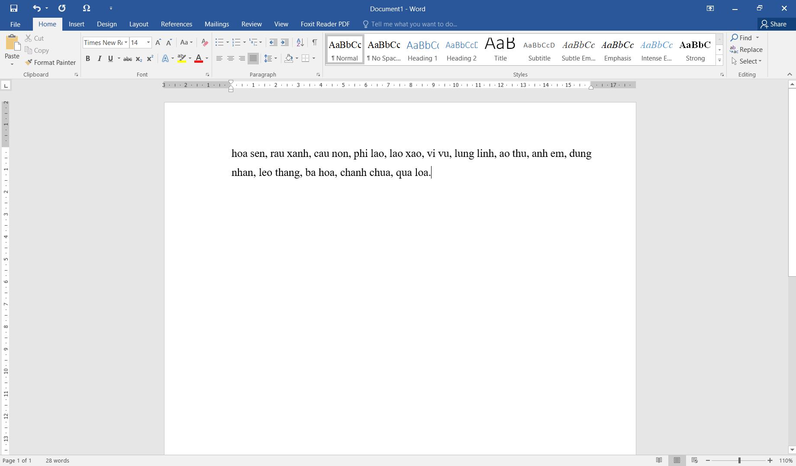The image size is (796, 466).
Task: Decrease the paragraph indent
Action: (273, 42)
